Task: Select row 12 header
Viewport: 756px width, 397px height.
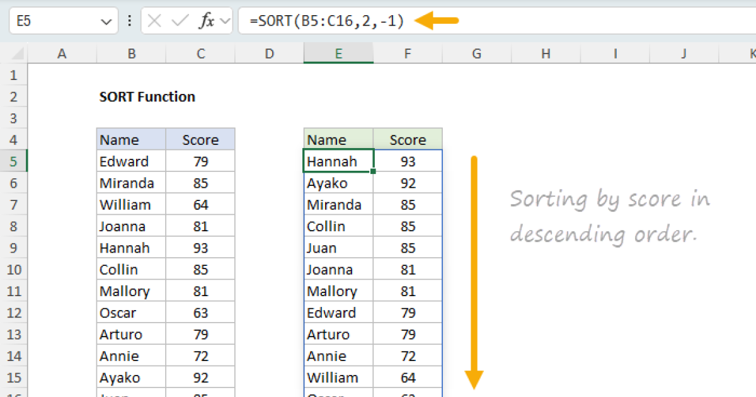Action: [x=14, y=313]
